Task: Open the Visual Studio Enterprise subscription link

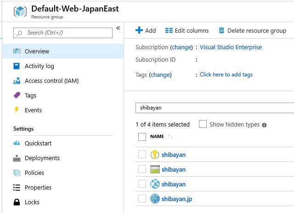Action: tap(231, 47)
